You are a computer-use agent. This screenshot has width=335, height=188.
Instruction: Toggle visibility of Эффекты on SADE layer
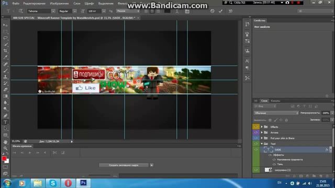tap(270, 155)
